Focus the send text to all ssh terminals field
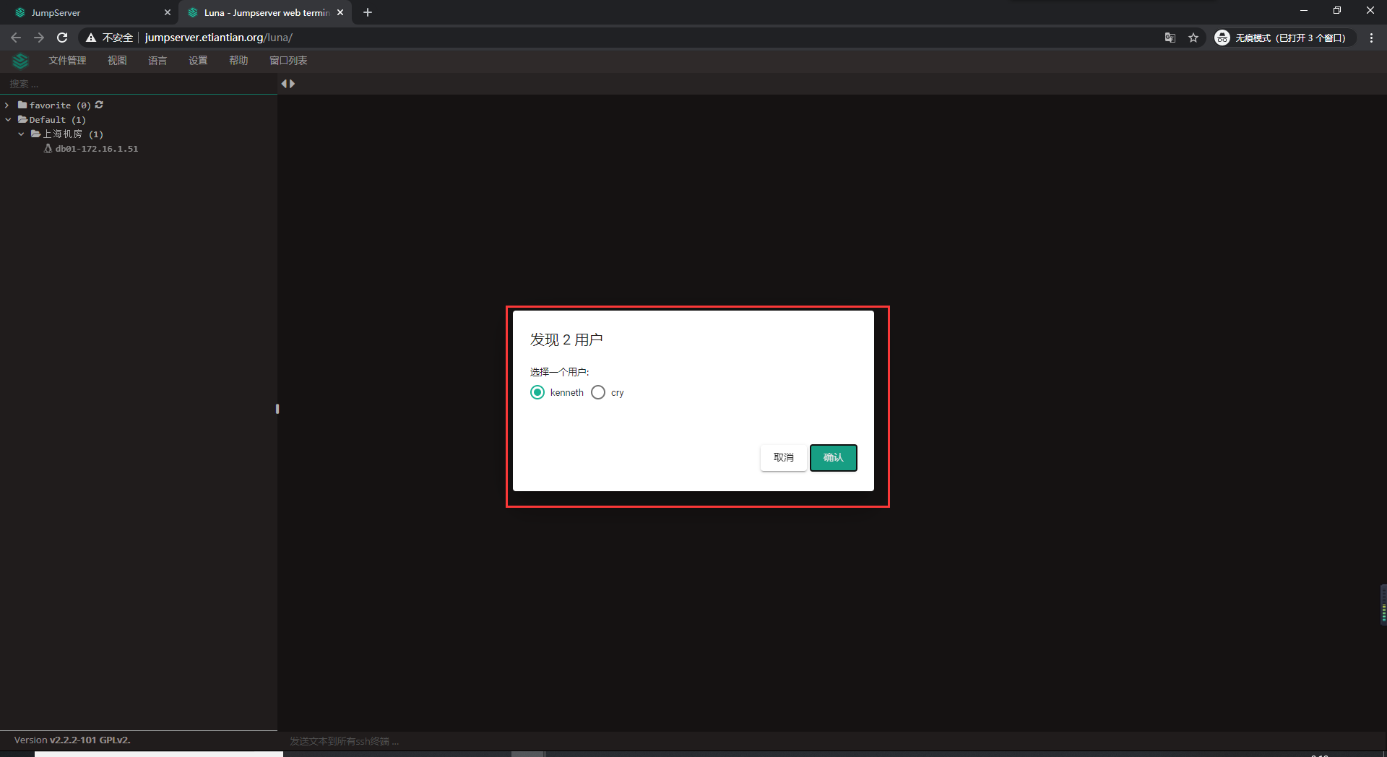This screenshot has height=757, width=1387. pyautogui.click(x=831, y=741)
